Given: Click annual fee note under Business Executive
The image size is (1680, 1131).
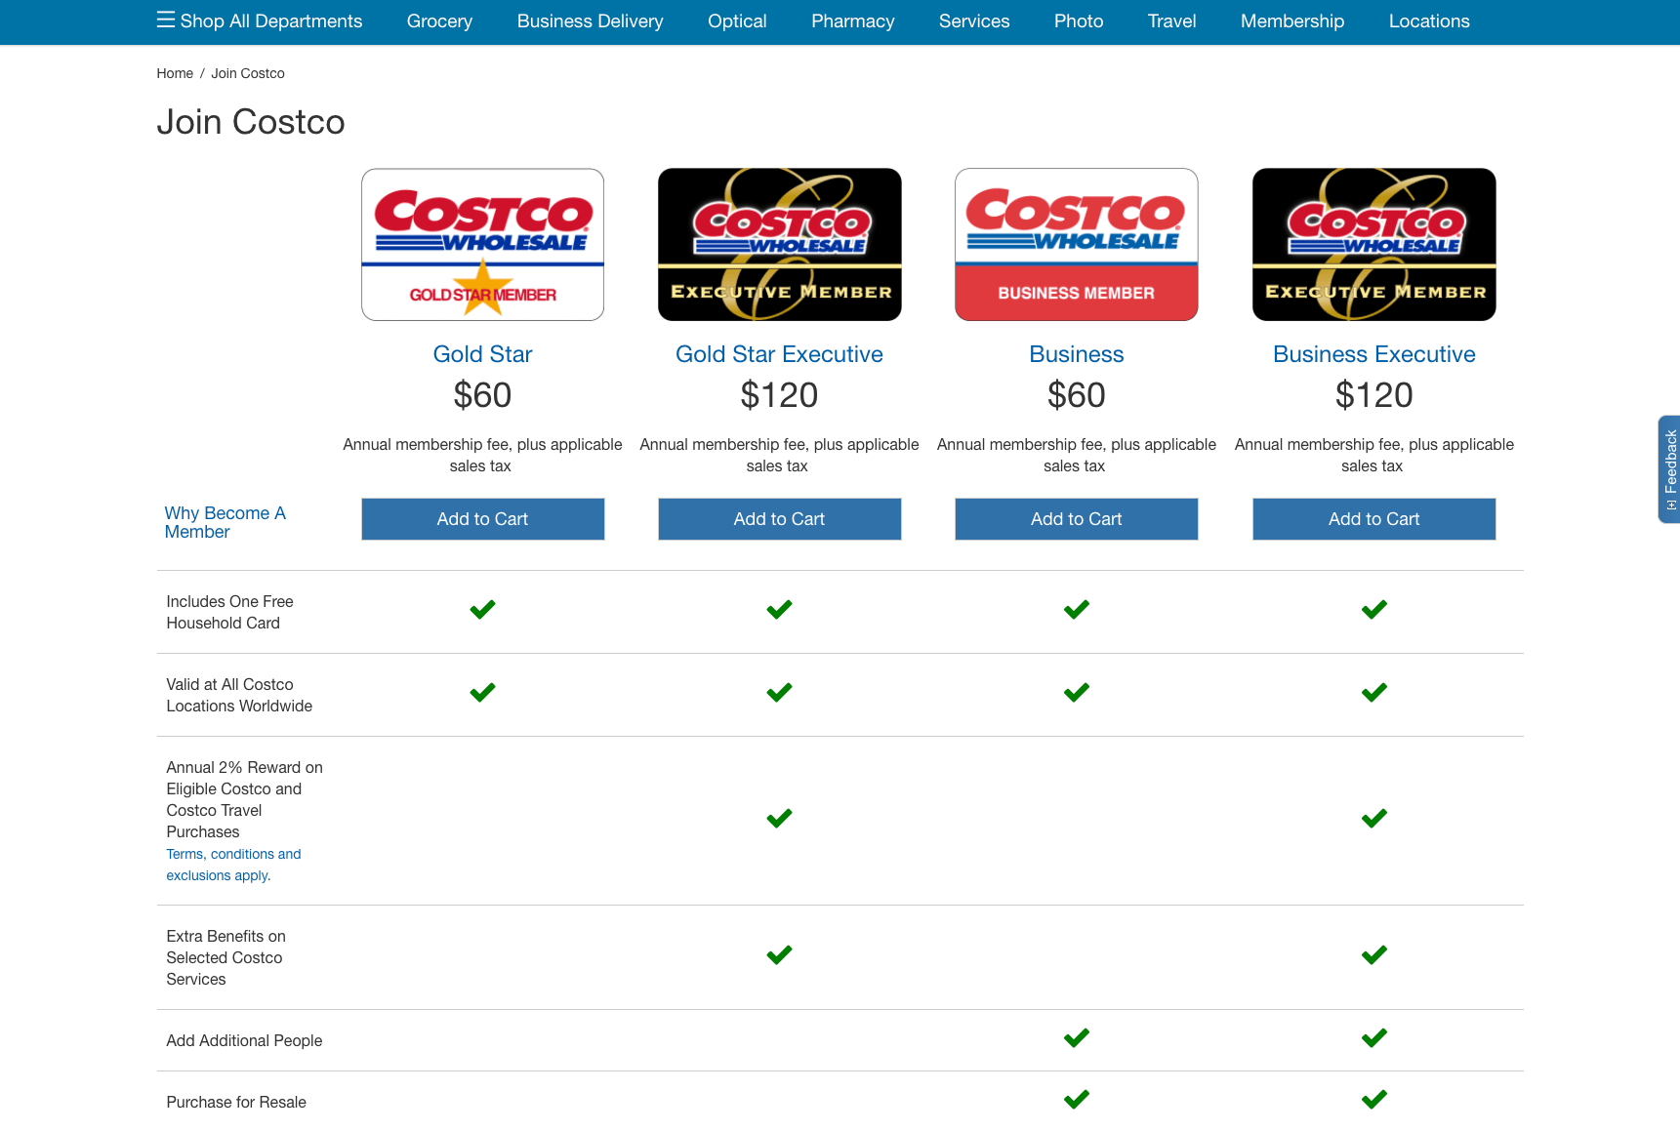Looking at the screenshot, I should point(1373,456).
